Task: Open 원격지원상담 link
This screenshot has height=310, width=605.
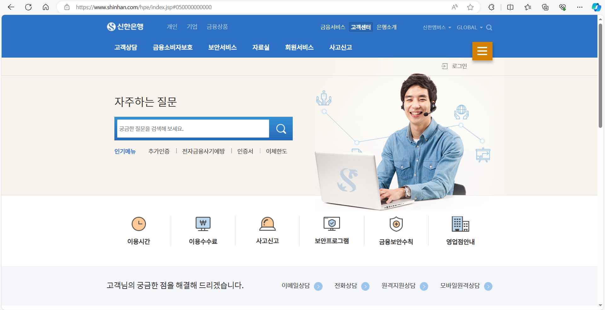Action: point(398,286)
